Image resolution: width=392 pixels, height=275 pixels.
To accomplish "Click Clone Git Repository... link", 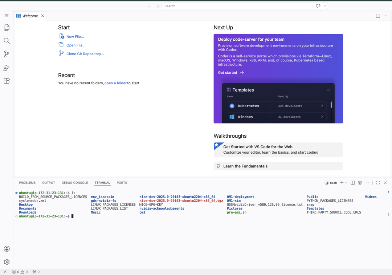I will click(85, 54).
